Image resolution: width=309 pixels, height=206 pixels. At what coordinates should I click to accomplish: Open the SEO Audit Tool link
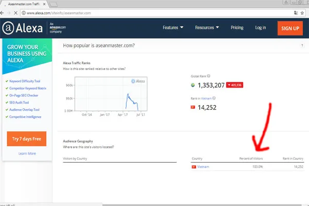[19, 102]
